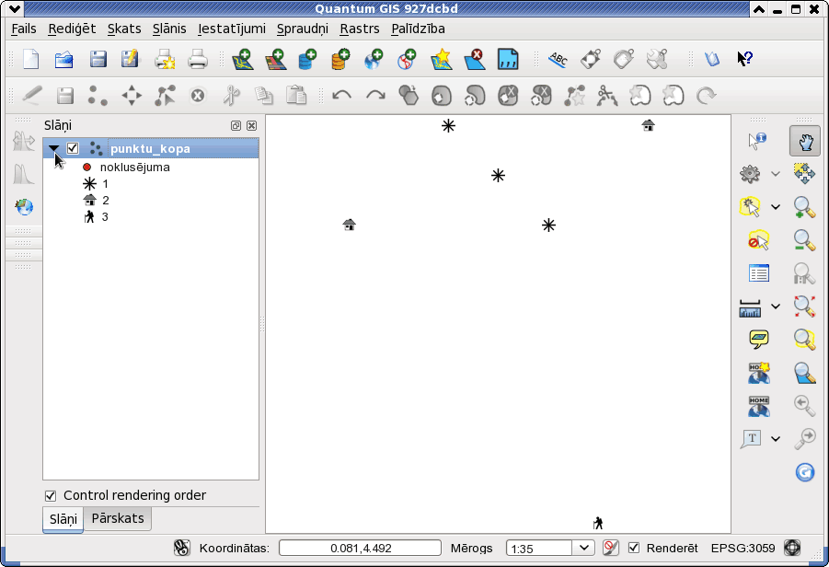Open dropdown arrow next to measure tool
Screen dimensions: 829x567
[775, 307]
